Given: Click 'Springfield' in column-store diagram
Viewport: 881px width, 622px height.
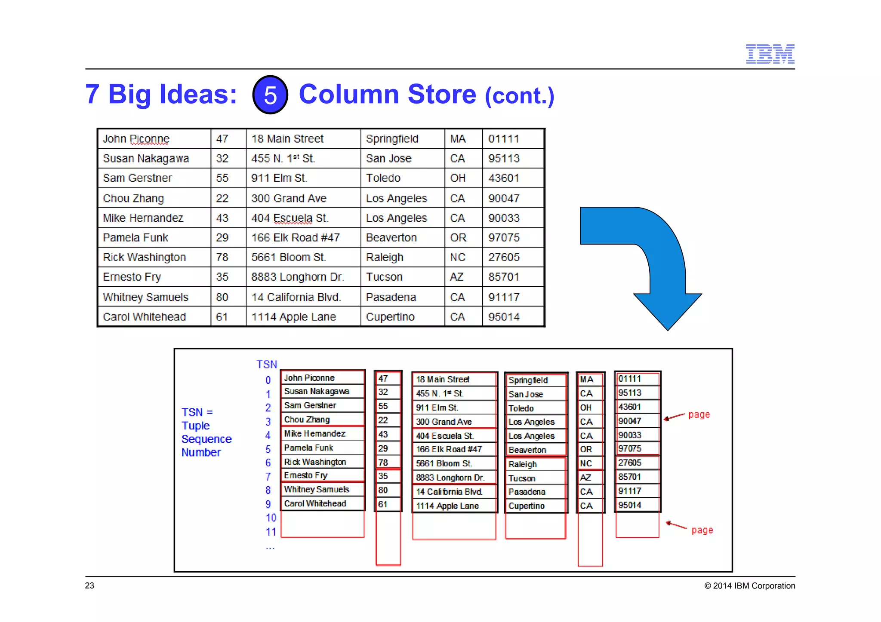Looking at the screenshot, I should tap(528, 380).
